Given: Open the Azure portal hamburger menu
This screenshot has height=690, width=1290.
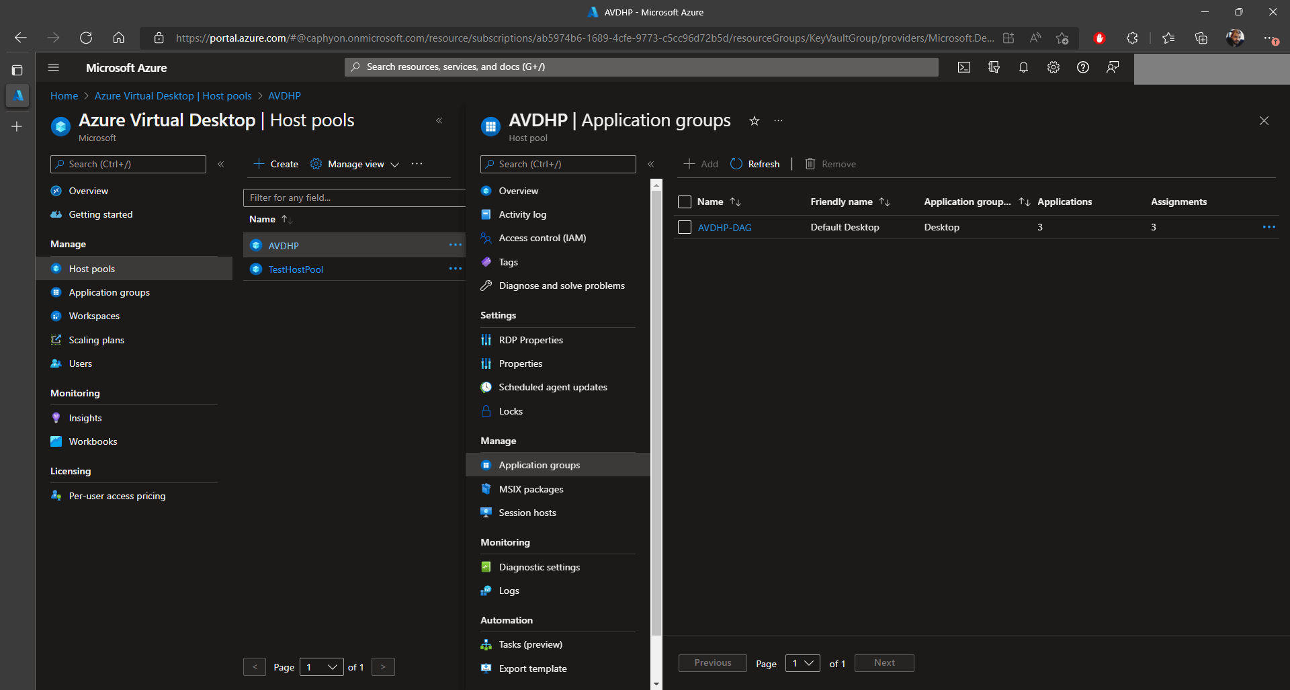Looking at the screenshot, I should [x=54, y=67].
